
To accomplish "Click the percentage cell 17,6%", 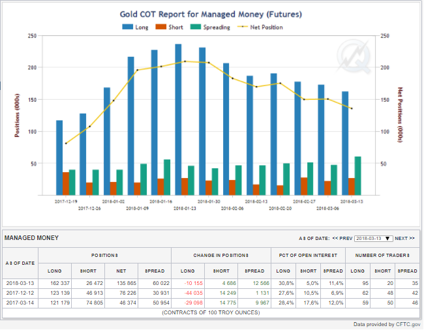I will [311, 303].
